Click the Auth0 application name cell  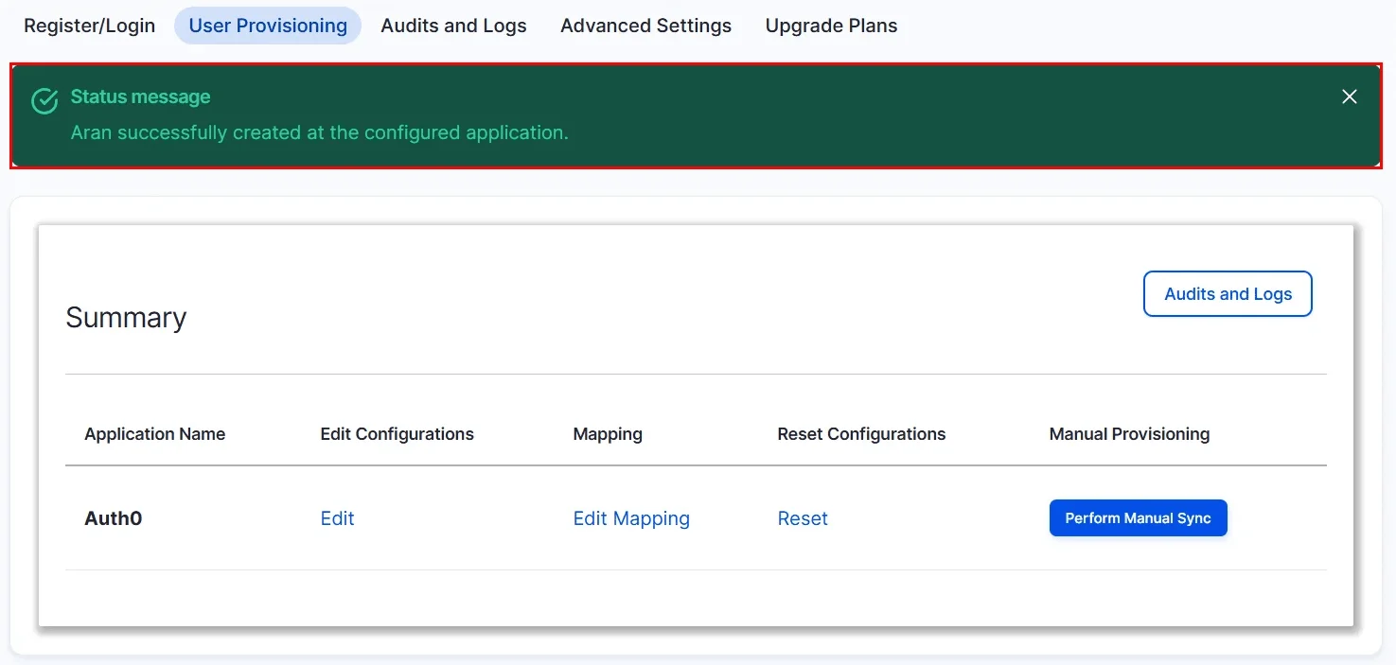pos(114,518)
